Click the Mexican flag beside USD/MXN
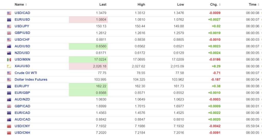Viewport: 262px width, 136px height. tap(9, 60)
